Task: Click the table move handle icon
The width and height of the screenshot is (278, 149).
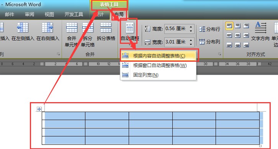Action: pos(39,109)
